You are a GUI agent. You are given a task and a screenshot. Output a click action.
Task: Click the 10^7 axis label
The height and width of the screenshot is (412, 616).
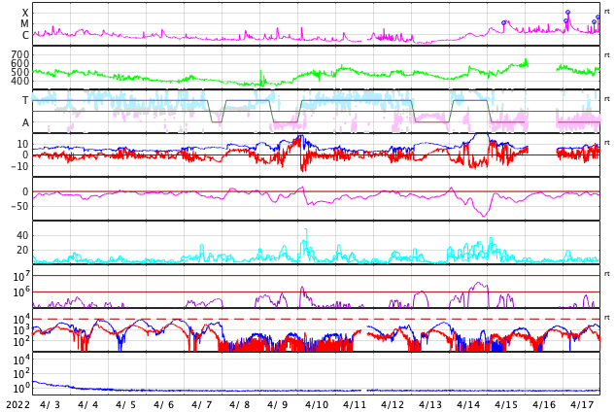point(21,277)
